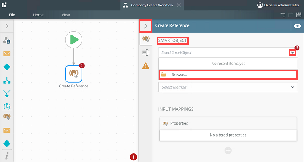Open the Properties tab icon
The height and width of the screenshot is (162, 304).
(x=146, y=52)
